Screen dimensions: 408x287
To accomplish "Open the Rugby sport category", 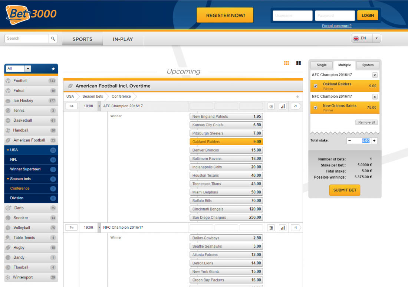I will click(31, 247).
